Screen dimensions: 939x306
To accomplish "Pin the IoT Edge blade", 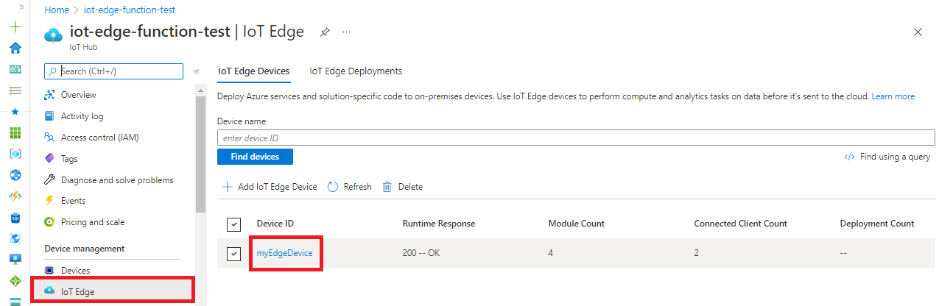I will [324, 32].
